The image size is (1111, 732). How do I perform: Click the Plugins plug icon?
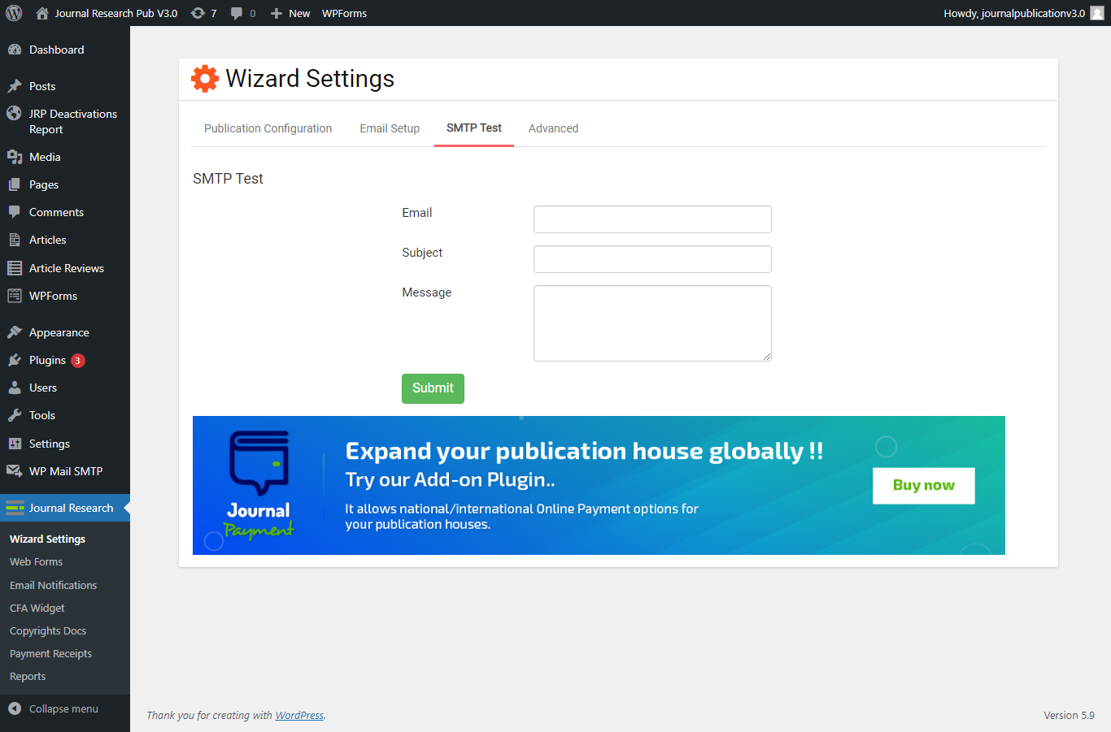(x=15, y=360)
